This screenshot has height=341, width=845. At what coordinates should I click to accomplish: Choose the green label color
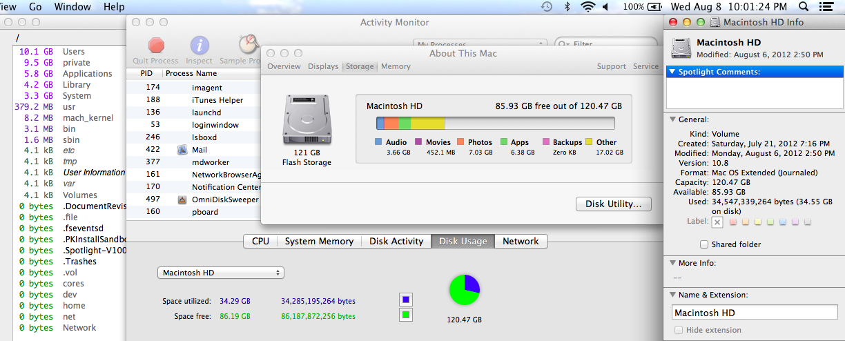click(770, 222)
